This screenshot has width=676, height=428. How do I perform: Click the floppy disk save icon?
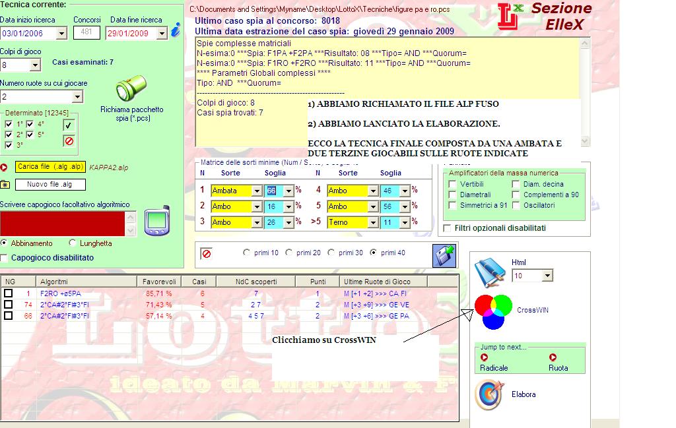[444, 255]
